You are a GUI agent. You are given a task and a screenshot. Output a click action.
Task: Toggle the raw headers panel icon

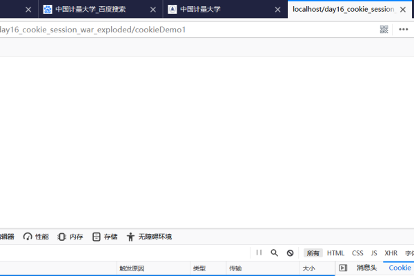[343, 268]
